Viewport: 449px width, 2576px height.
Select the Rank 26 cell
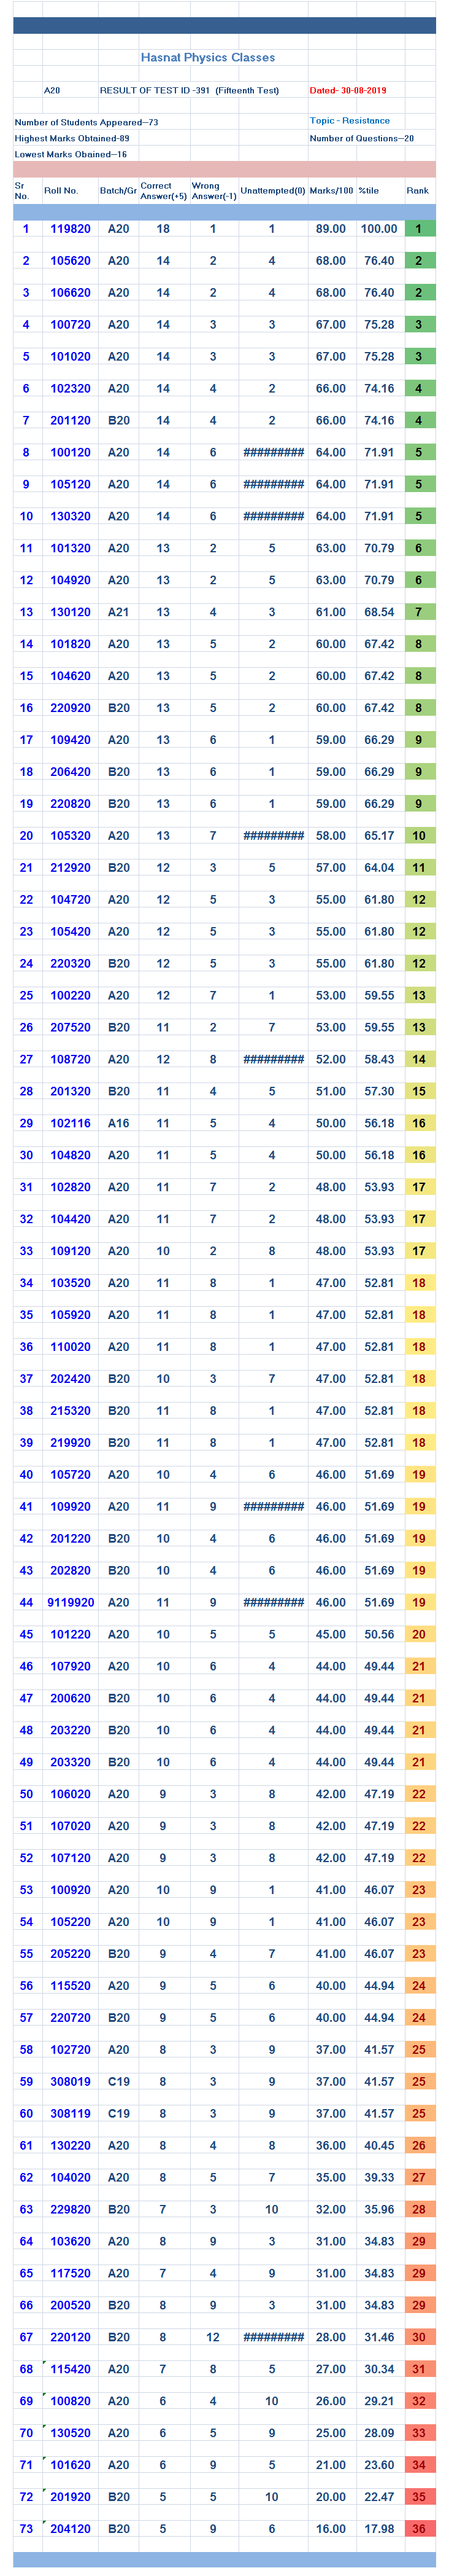click(x=419, y=2146)
